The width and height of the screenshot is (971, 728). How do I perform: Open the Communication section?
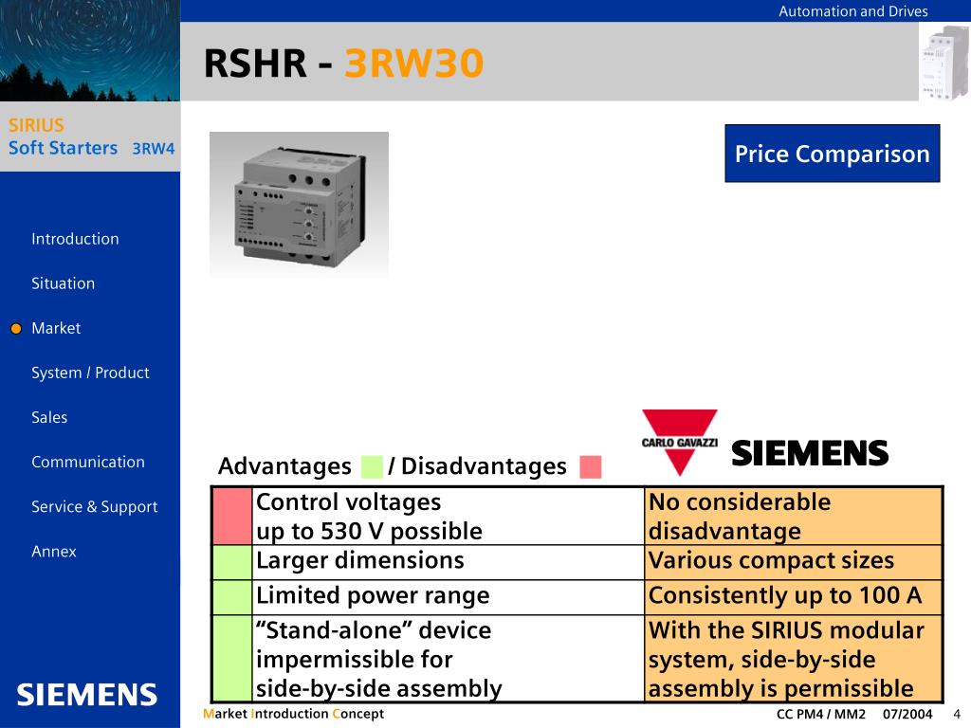(88, 462)
